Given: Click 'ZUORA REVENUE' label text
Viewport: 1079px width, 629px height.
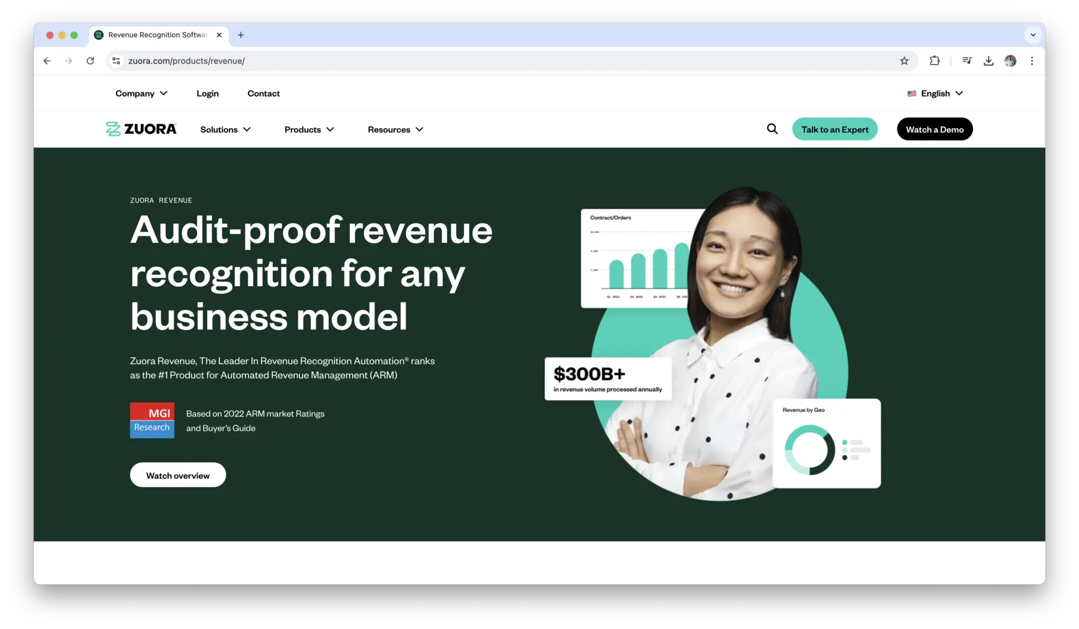Looking at the screenshot, I should (x=161, y=200).
